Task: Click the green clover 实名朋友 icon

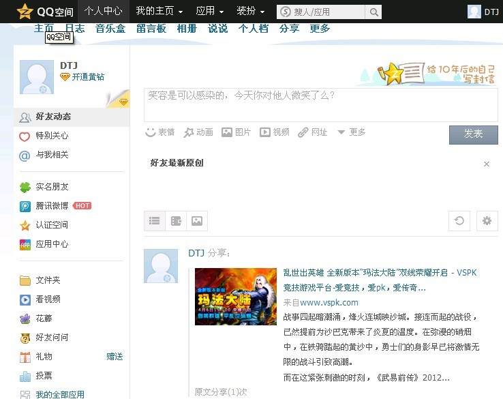Action: tap(25, 187)
